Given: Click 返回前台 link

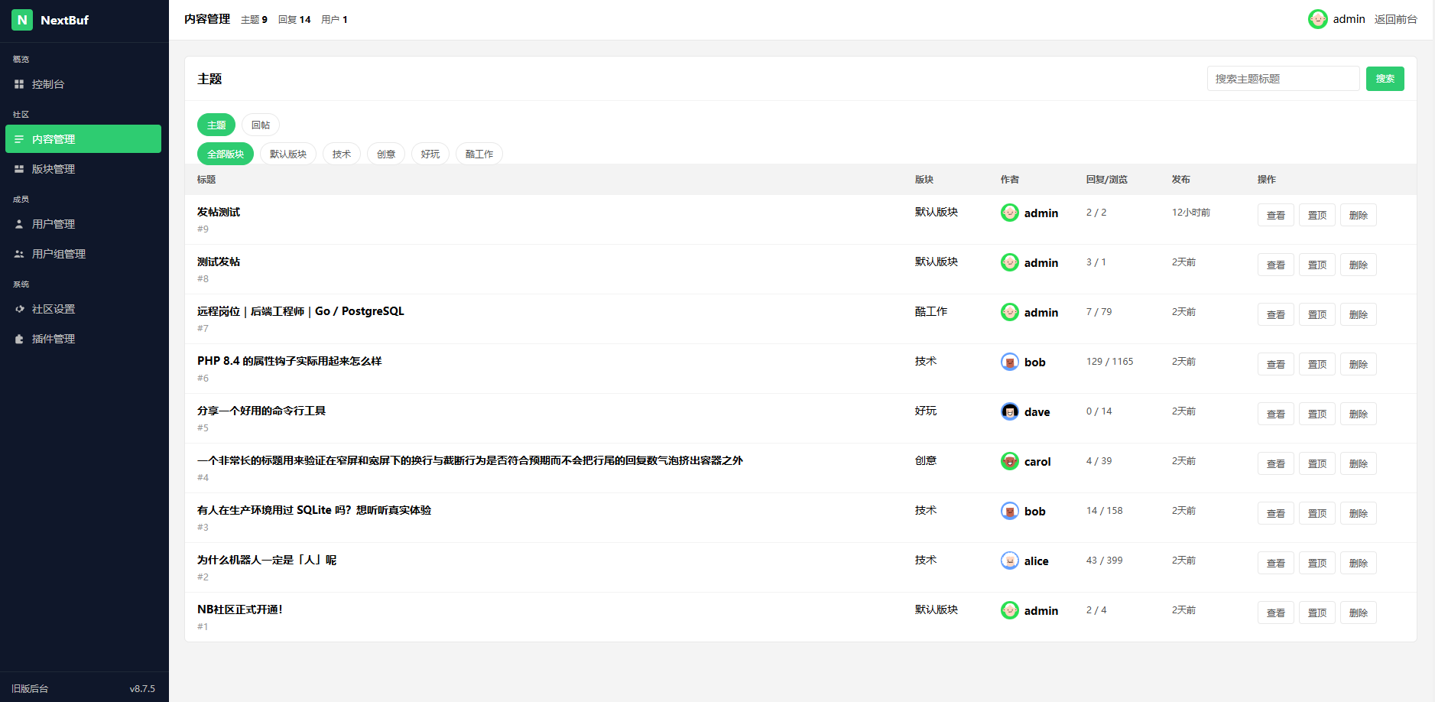Looking at the screenshot, I should 1395,19.
